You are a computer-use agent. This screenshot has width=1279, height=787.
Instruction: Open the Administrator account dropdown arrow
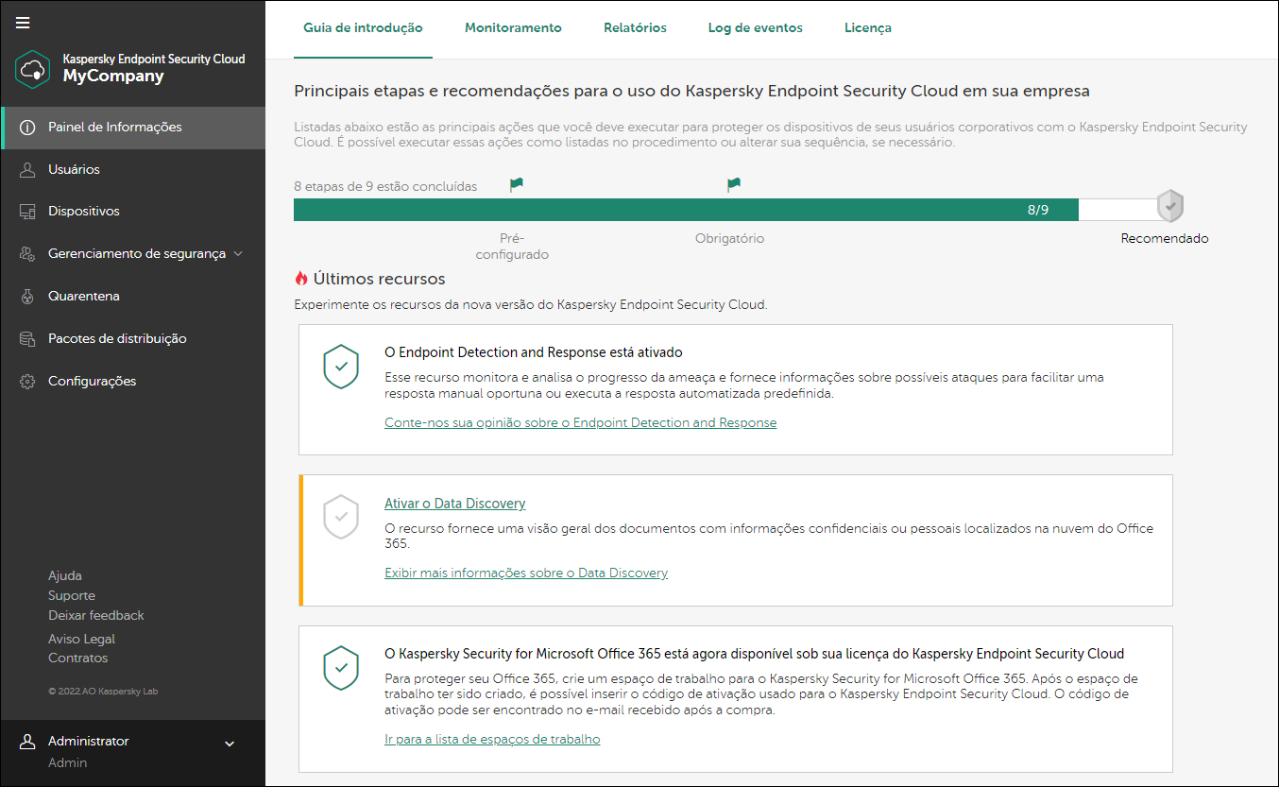(229, 744)
